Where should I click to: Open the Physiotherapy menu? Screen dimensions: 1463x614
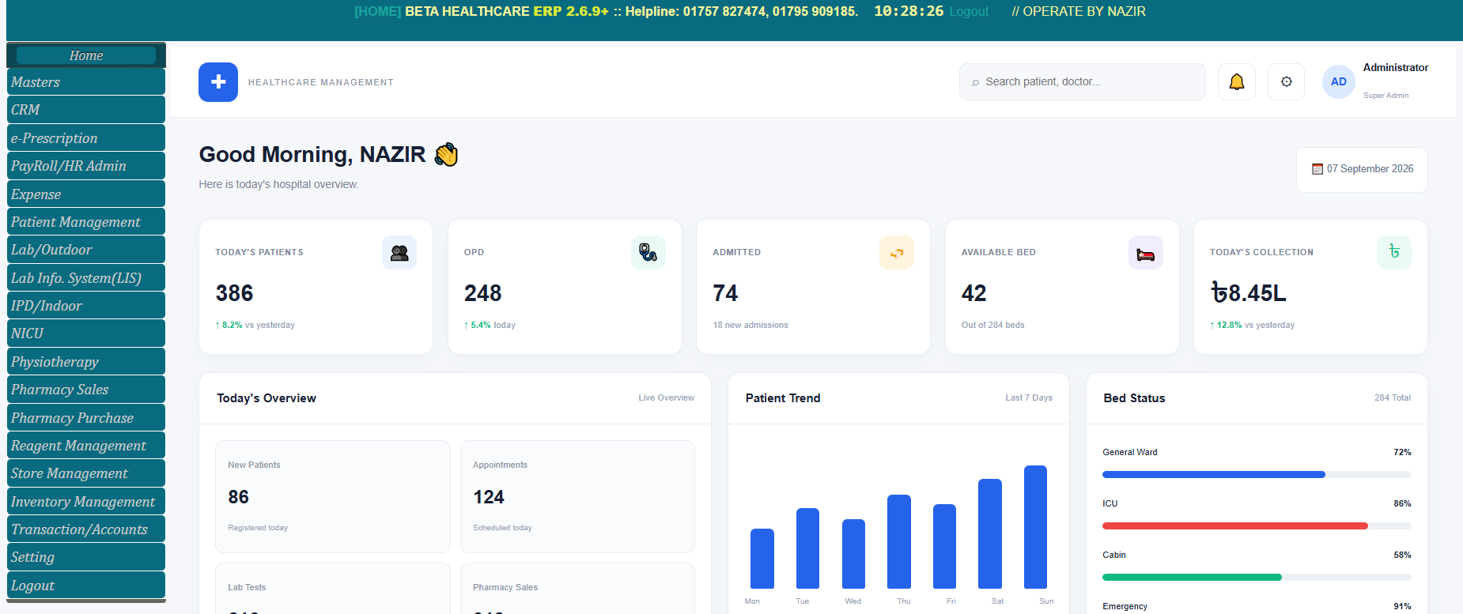tap(86, 362)
